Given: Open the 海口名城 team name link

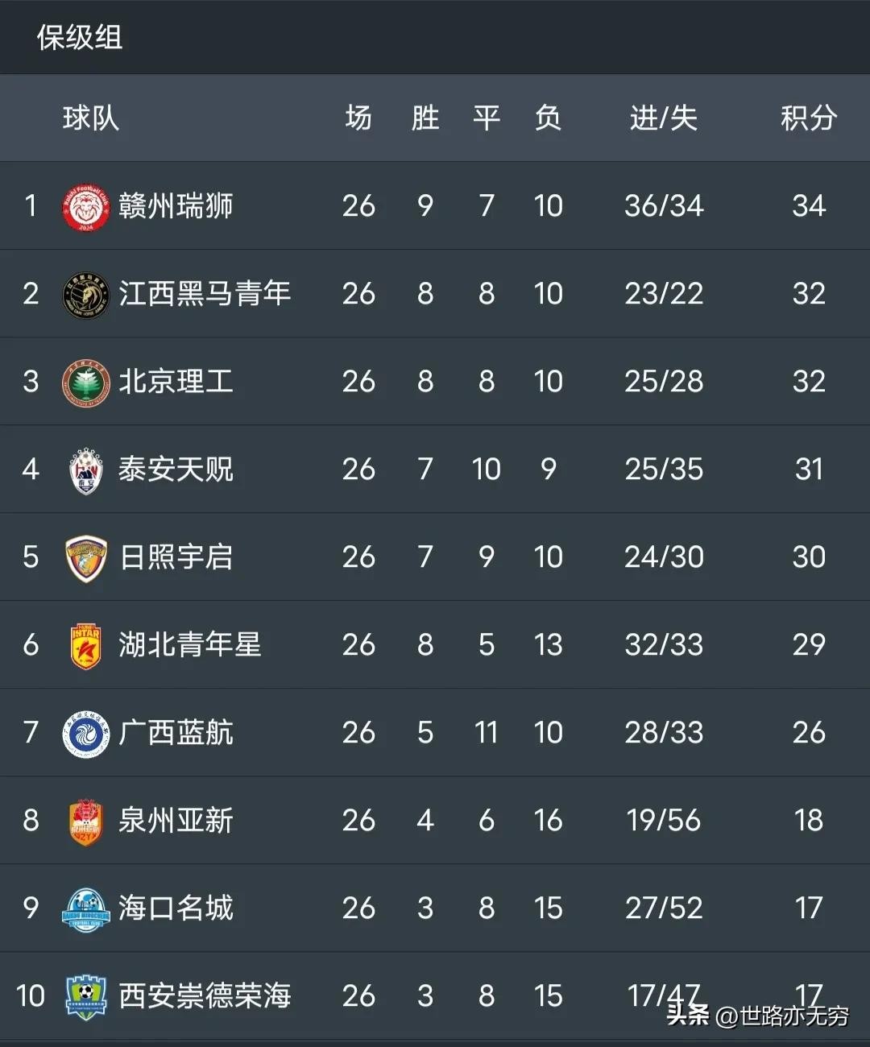Looking at the screenshot, I should tap(176, 908).
